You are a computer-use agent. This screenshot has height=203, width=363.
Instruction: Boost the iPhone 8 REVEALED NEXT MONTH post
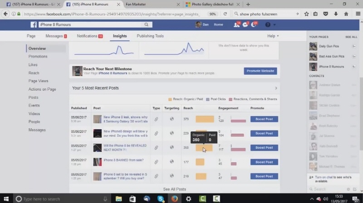click(x=264, y=148)
